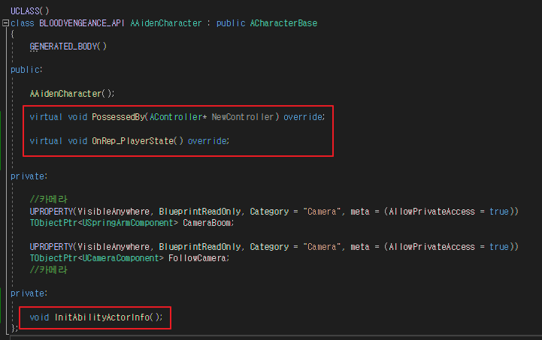Click the InitAbilityActorInfo function name
542x340 pixels.
coord(102,317)
